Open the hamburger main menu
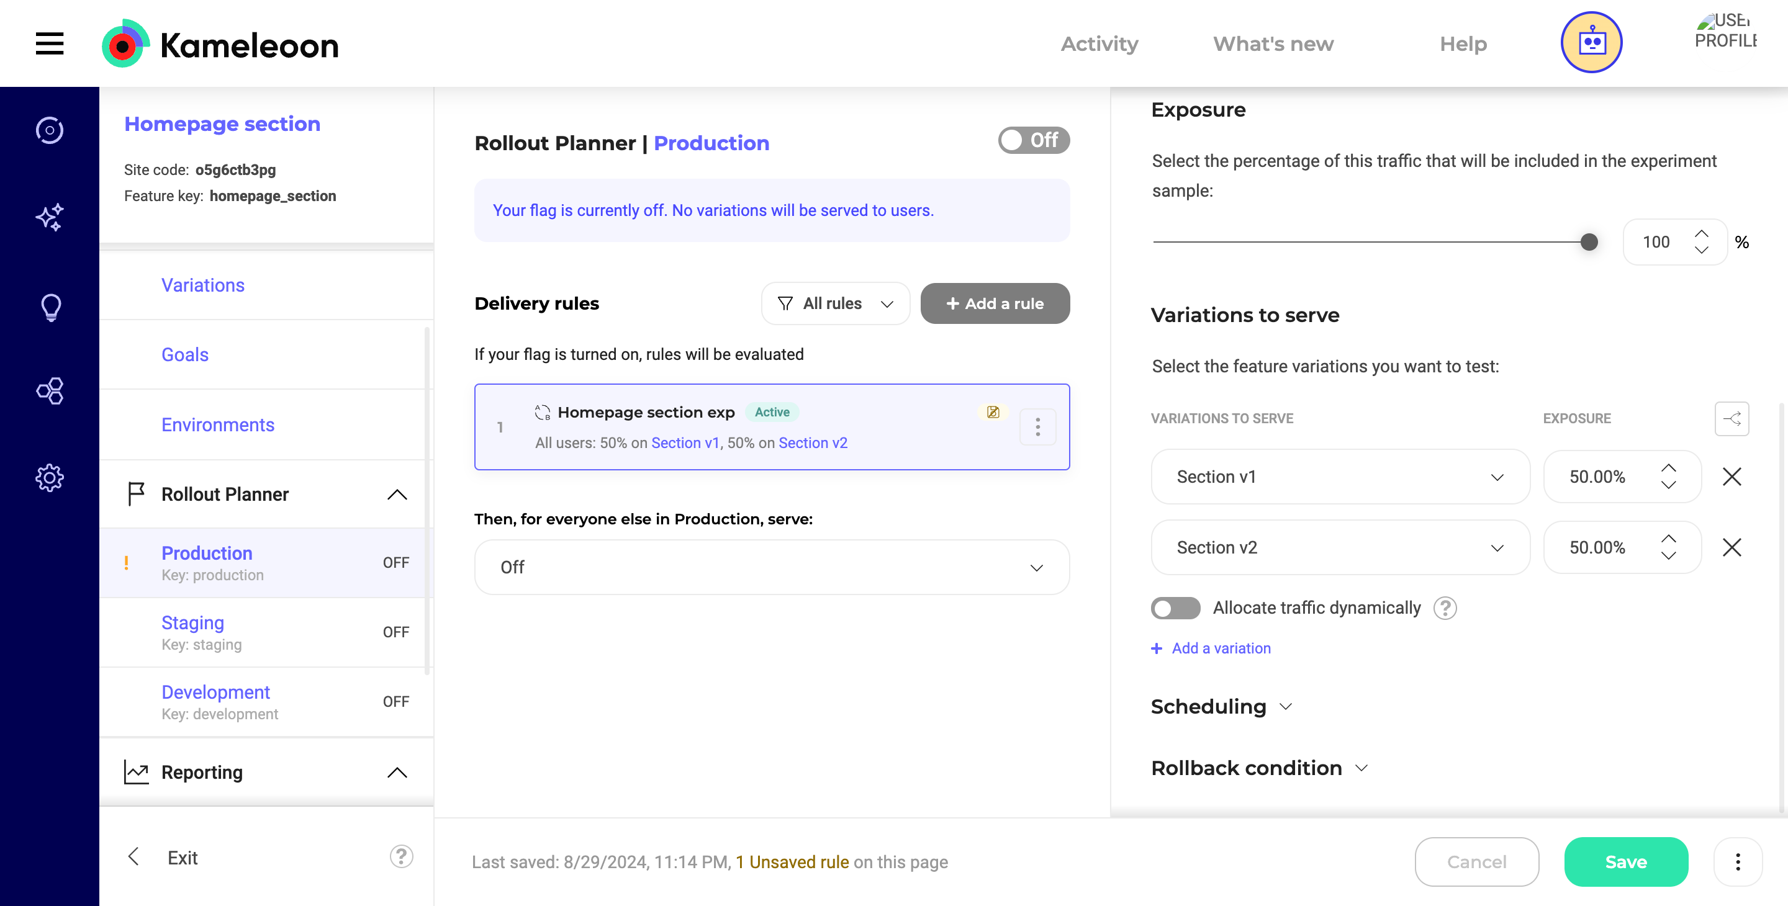Viewport: 1788px width, 906px height. [49, 43]
